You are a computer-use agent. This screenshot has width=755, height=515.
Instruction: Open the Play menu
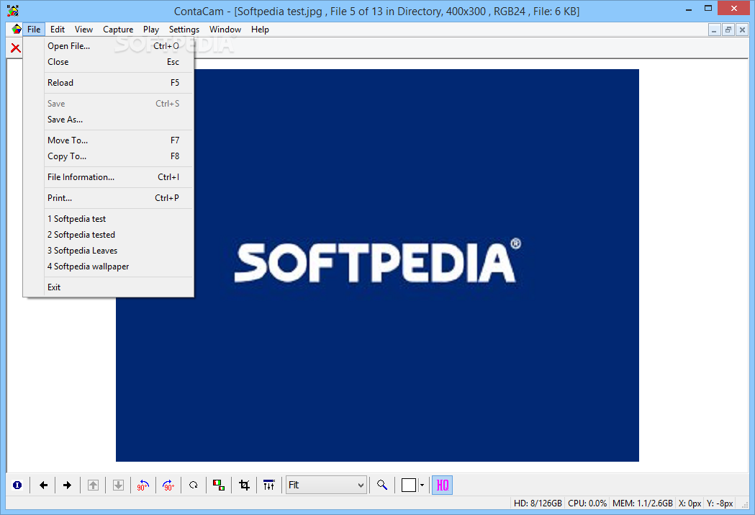pyautogui.click(x=150, y=30)
